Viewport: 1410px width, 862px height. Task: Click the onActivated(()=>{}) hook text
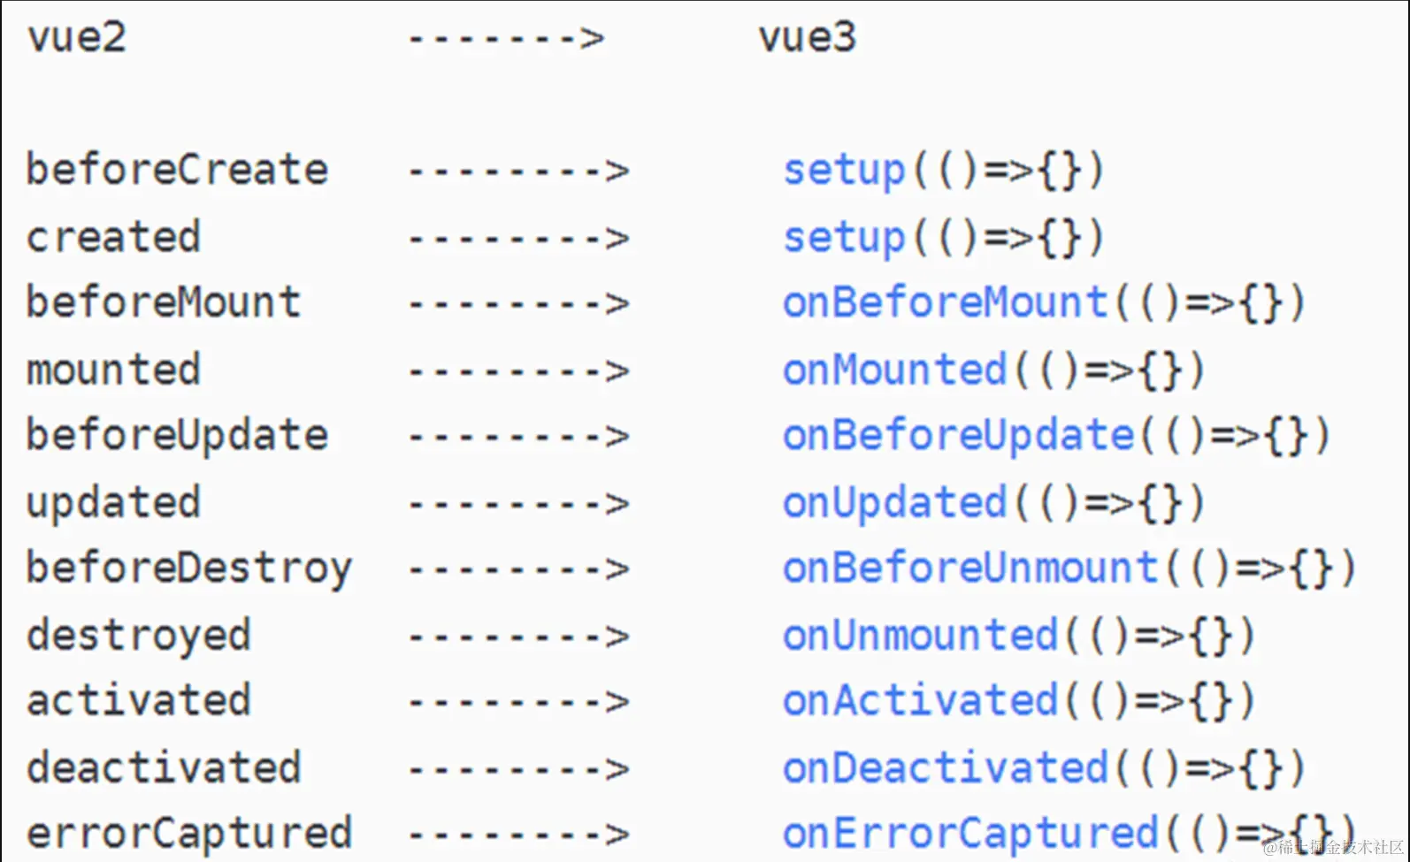pyautogui.click(x=1018, y=701)
